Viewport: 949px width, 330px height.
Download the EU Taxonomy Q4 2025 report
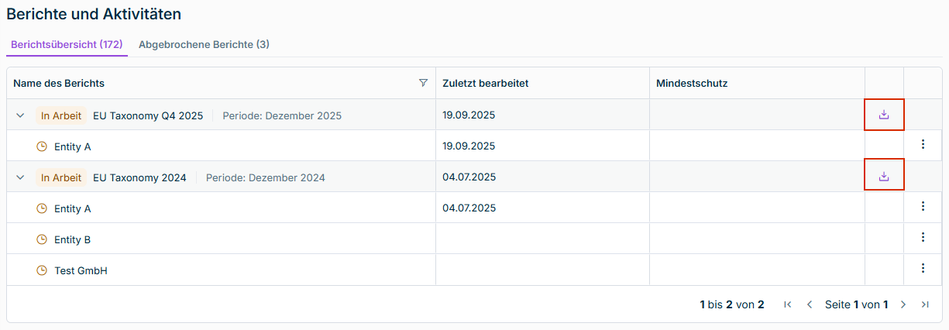pos(884,115)
